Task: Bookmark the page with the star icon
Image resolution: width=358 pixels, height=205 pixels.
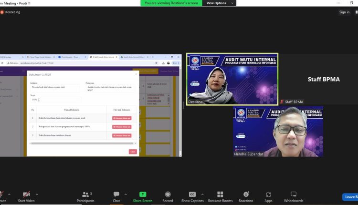Action: click(157, 63)
